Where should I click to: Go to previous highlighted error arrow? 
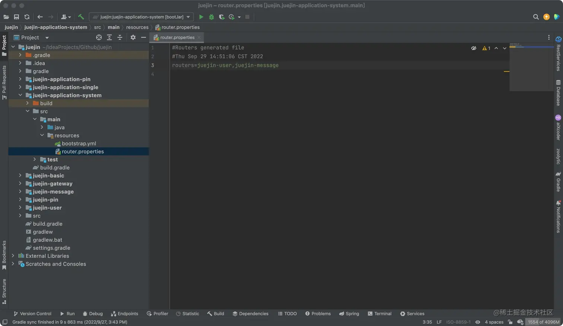coord(496,48)
